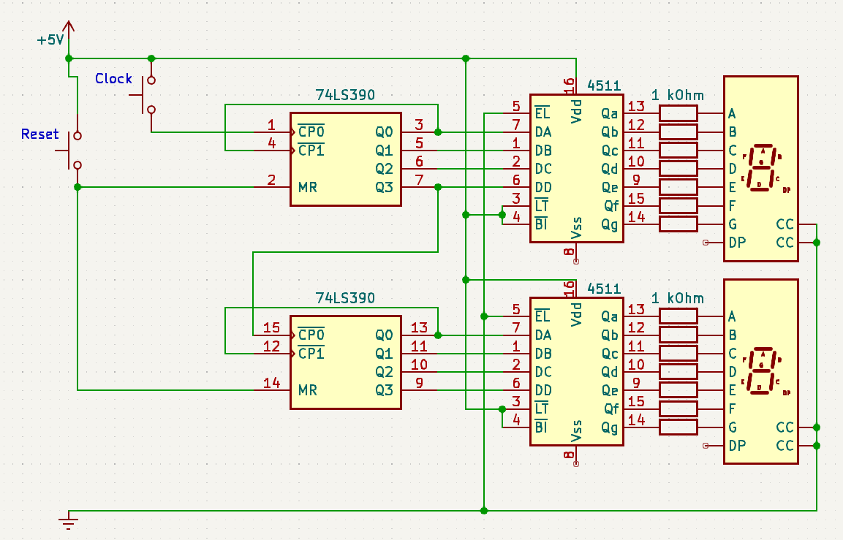The image size is (843, 540).
Task: Select the upper "74LS390" reference text
Action: tap(345, 96)
